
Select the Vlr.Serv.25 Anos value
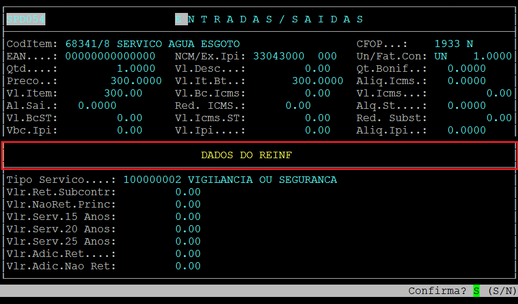point(188,242)
